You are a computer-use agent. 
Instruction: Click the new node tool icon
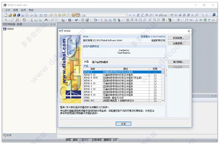click(6, 20)
